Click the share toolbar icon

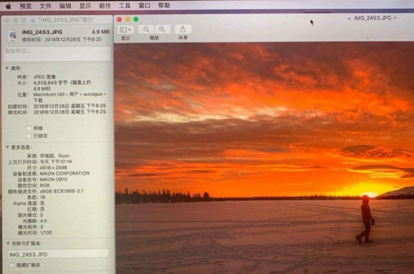pos(183,29)
